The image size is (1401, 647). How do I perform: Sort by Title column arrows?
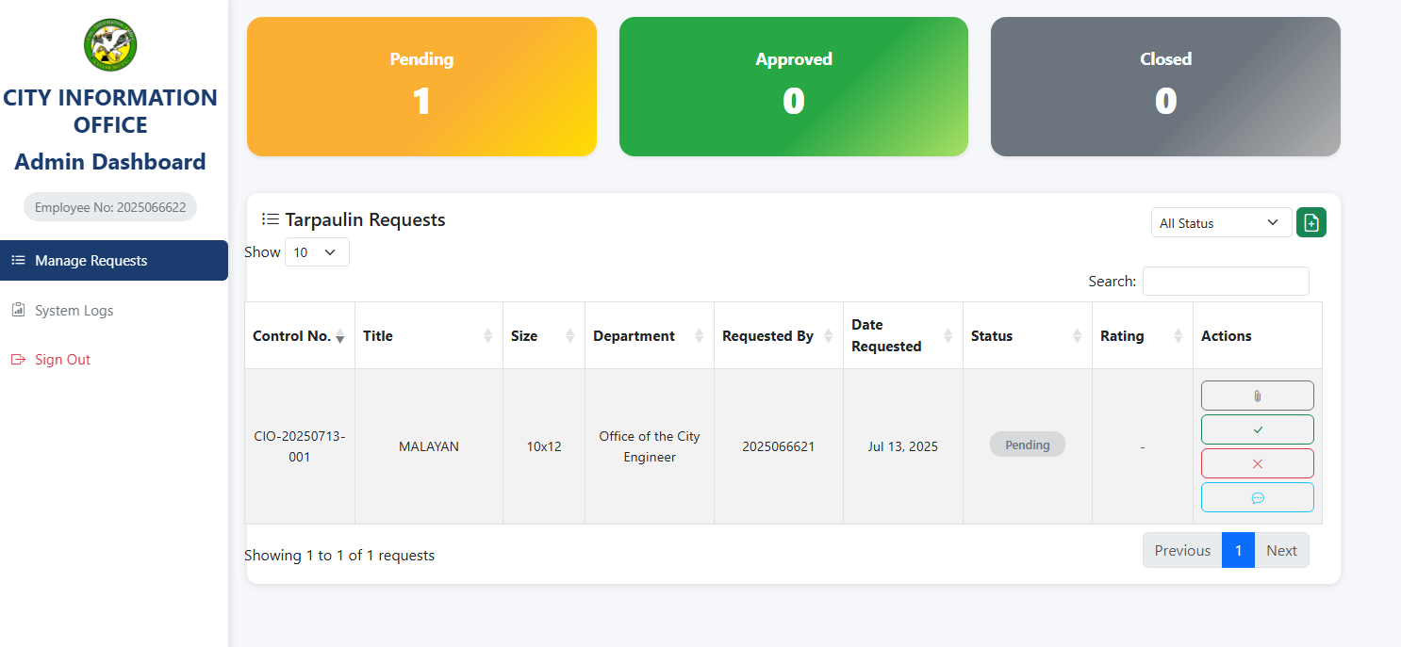click(487, 335)
